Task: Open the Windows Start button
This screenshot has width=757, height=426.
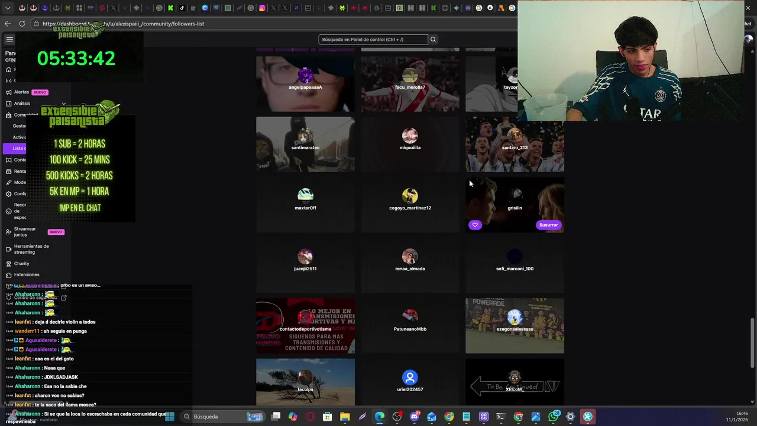Action: click(170, 417)
